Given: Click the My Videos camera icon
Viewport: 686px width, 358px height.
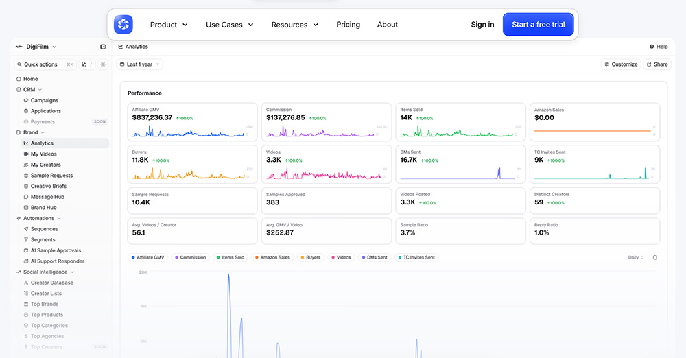Looking at the screenshot, I should click(x=26, y=154).
